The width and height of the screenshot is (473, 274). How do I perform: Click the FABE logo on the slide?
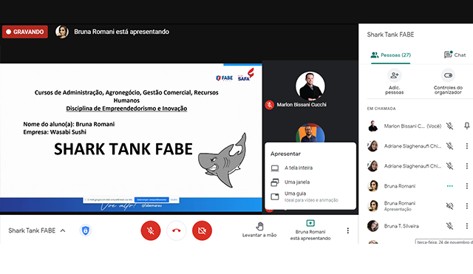pyautogui.click(x=225, y=78)
